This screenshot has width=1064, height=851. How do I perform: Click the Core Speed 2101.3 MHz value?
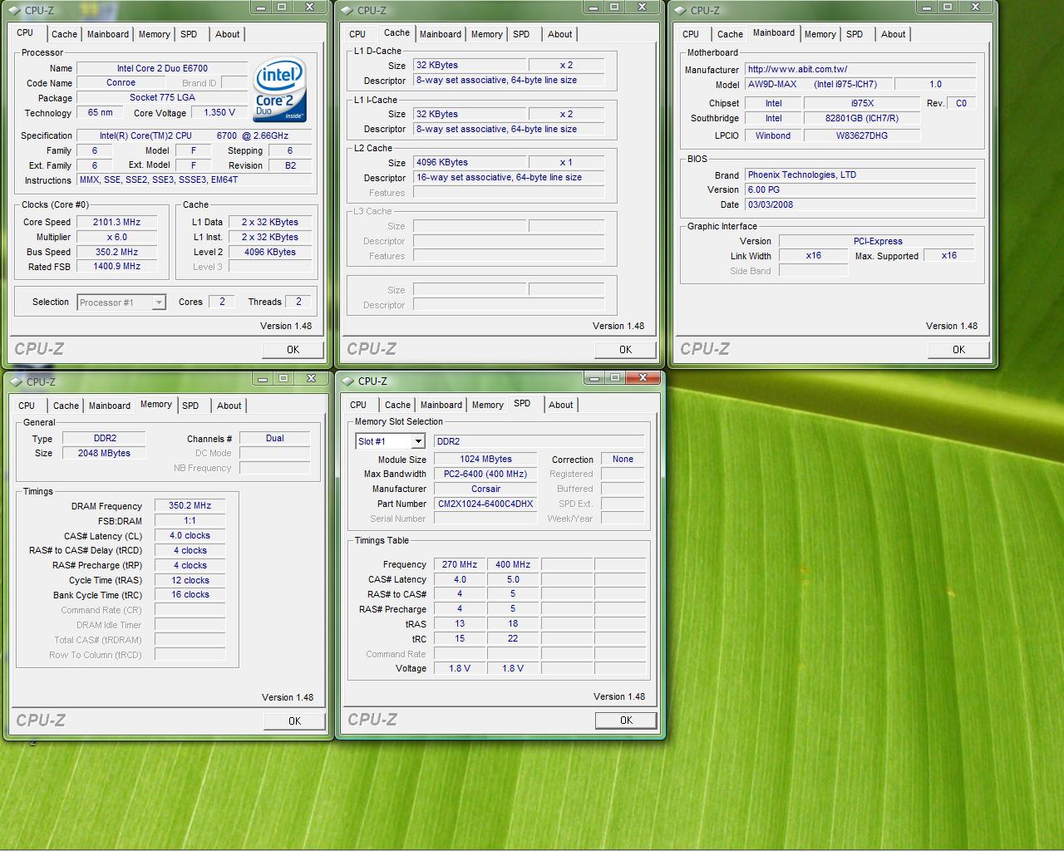click(x=116, y=222)
